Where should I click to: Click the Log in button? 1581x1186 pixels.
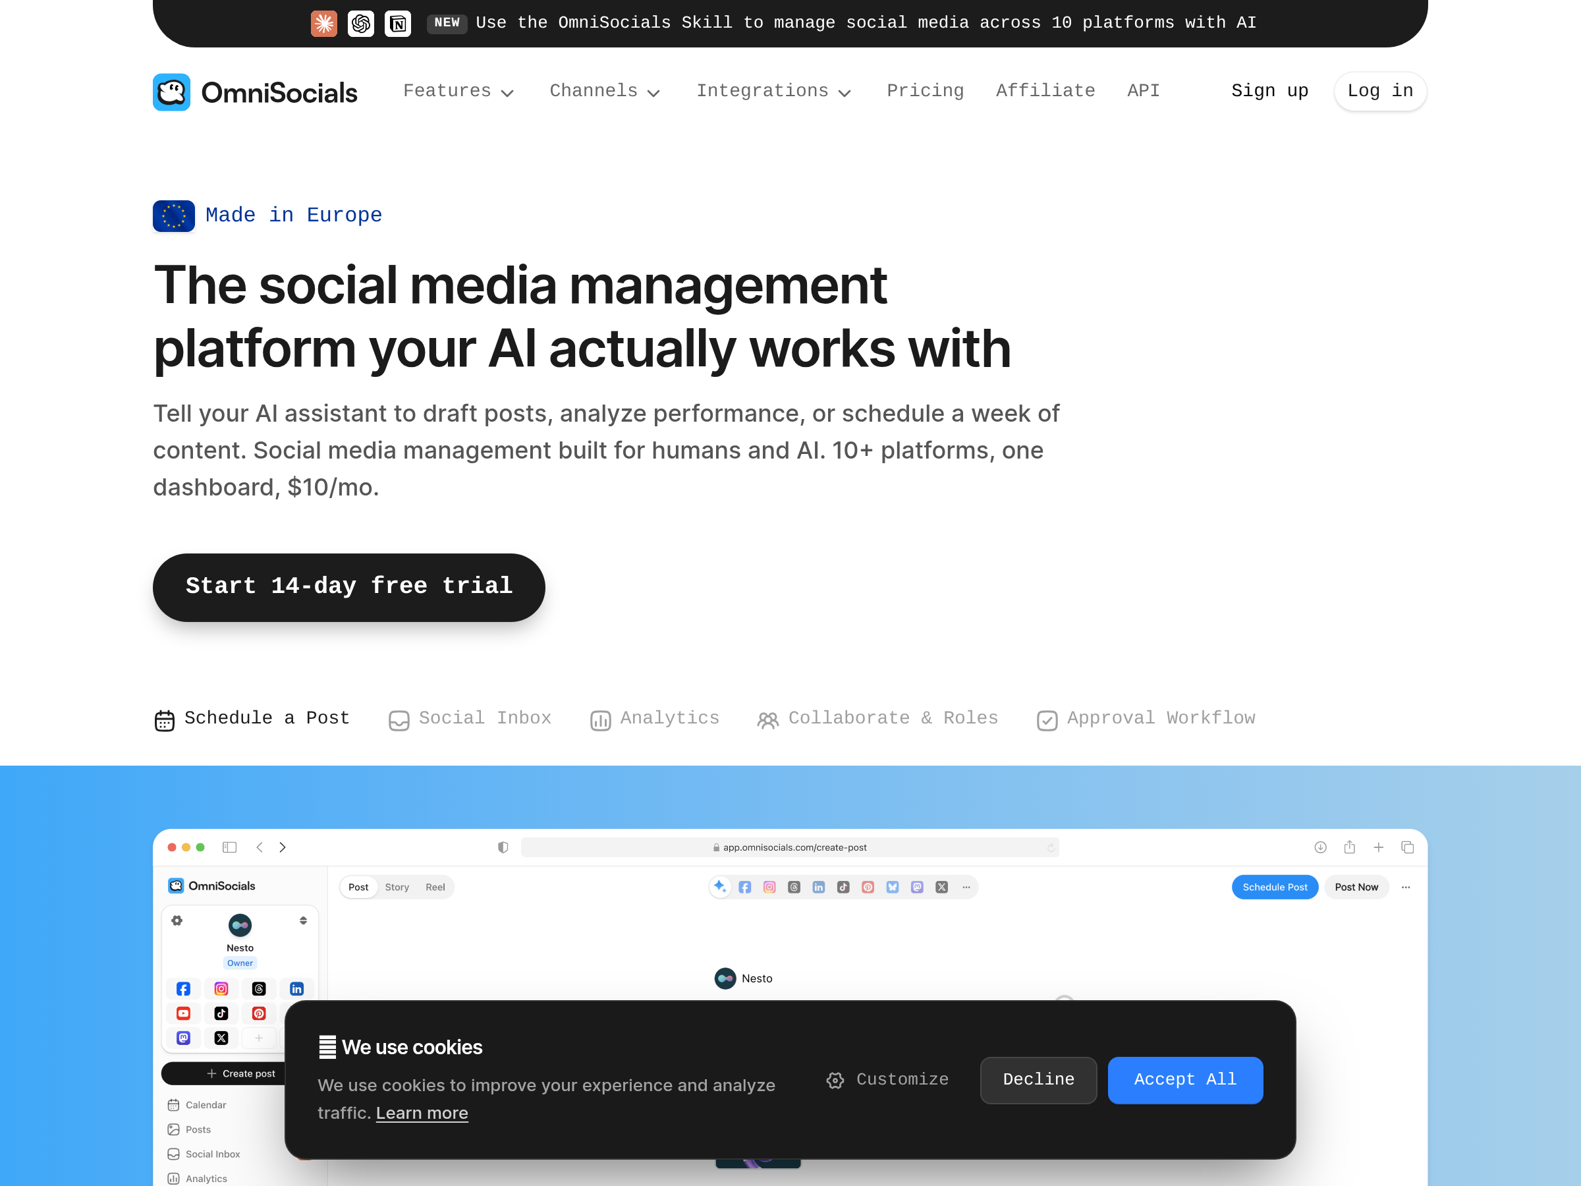(x=1380, y=91)
